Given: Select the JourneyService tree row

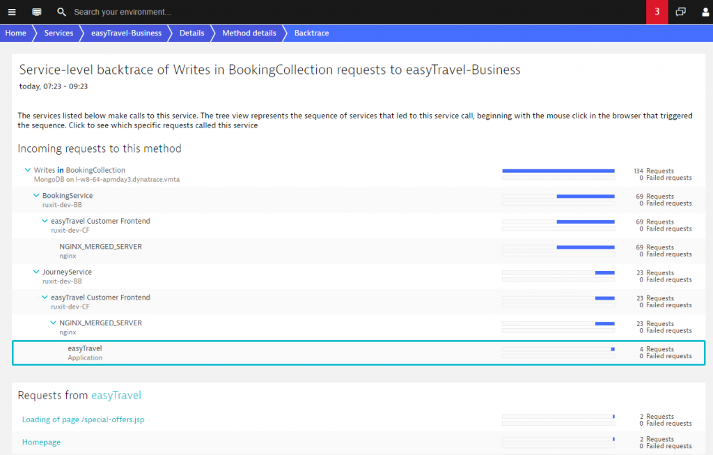Looking at the screenshot, I should coord(359,276).
